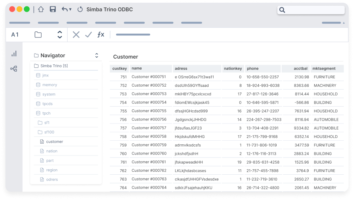Click the Home icon in the title bar

pyautogui.click(x=41, y=9)
